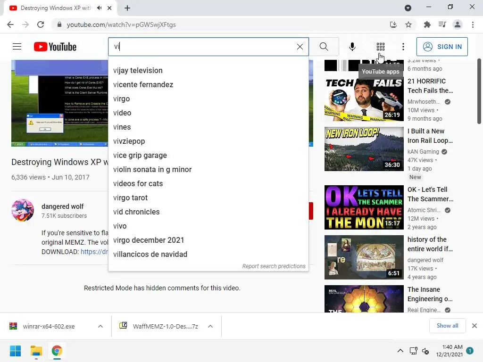Choose suggestion 'vijay television'
The width and height of the screenshot is (483, 362).
tap(208, 71)
